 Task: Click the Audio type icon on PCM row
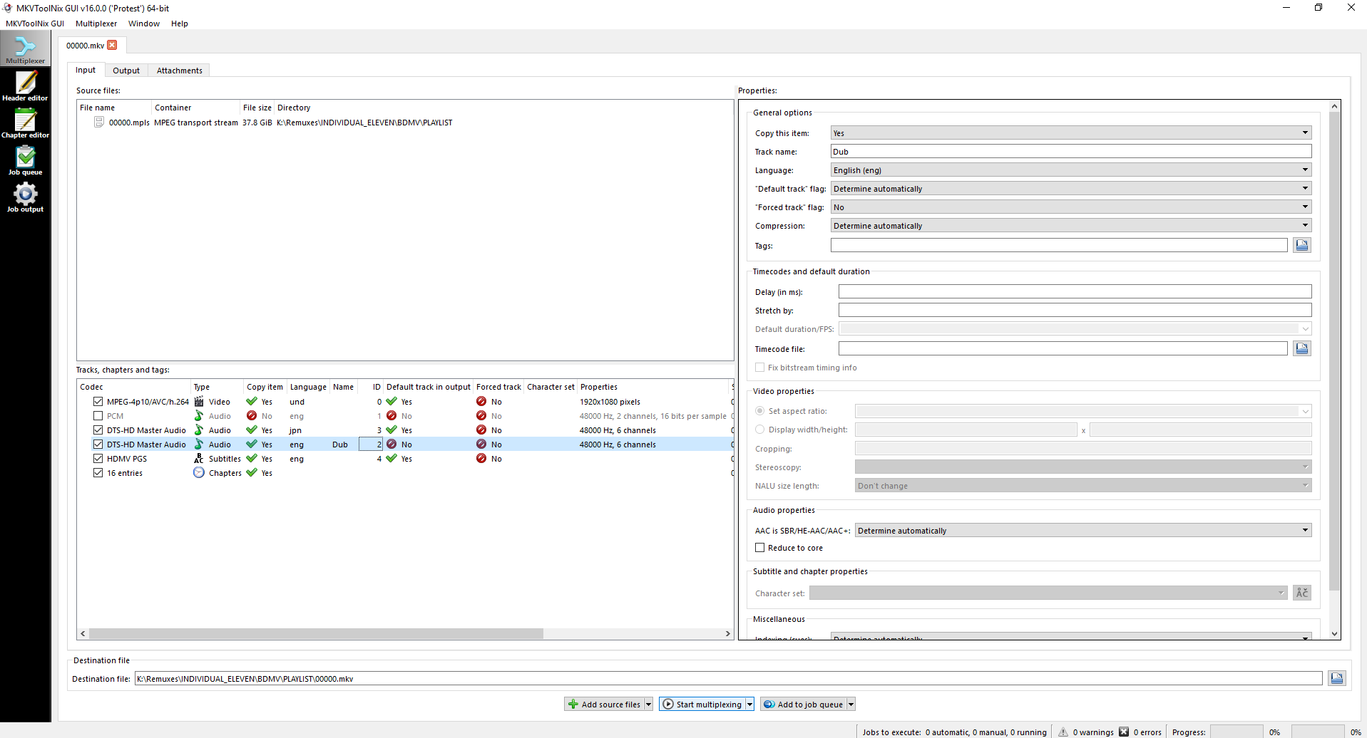[199, 416]
